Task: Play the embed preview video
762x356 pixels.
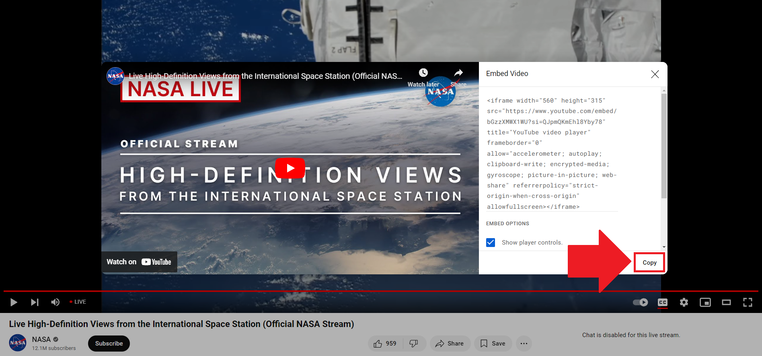Action: (290, 168)
